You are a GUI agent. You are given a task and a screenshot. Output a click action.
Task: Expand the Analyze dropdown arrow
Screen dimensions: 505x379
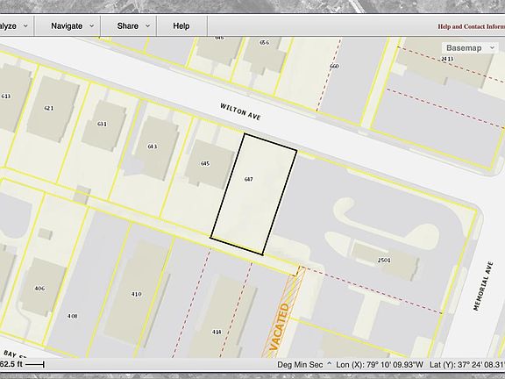[x=25, y=26]
